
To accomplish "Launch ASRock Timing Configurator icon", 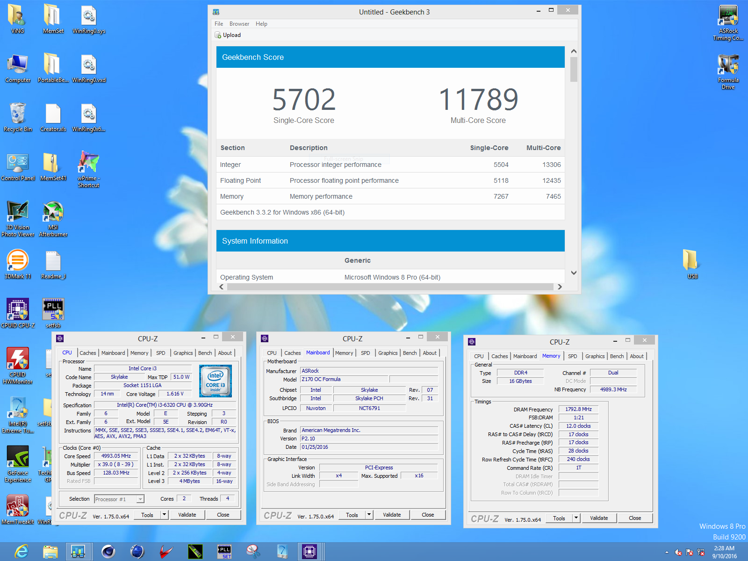I will [x=728, y=22].
